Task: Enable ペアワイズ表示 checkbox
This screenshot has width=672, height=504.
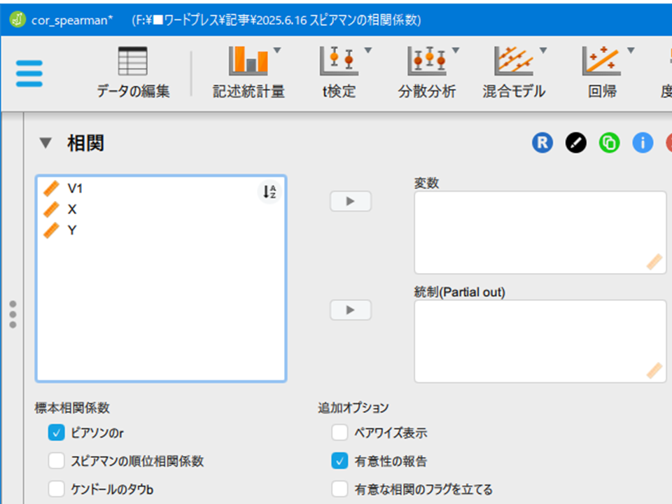Action: (x=339, y=433)
